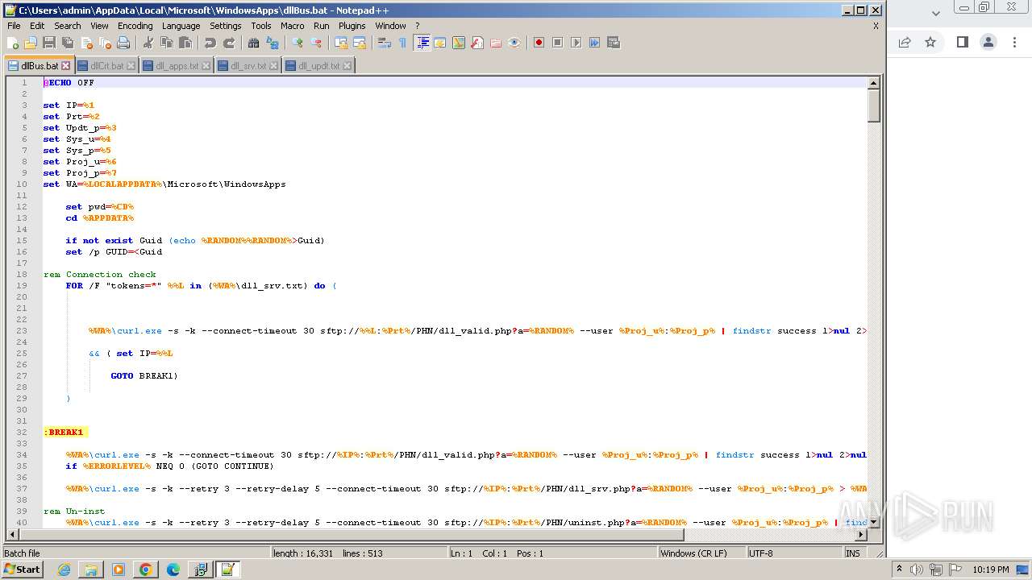Click the Chrome share page icon
The image size is (1032, 580).
(905, 42)
